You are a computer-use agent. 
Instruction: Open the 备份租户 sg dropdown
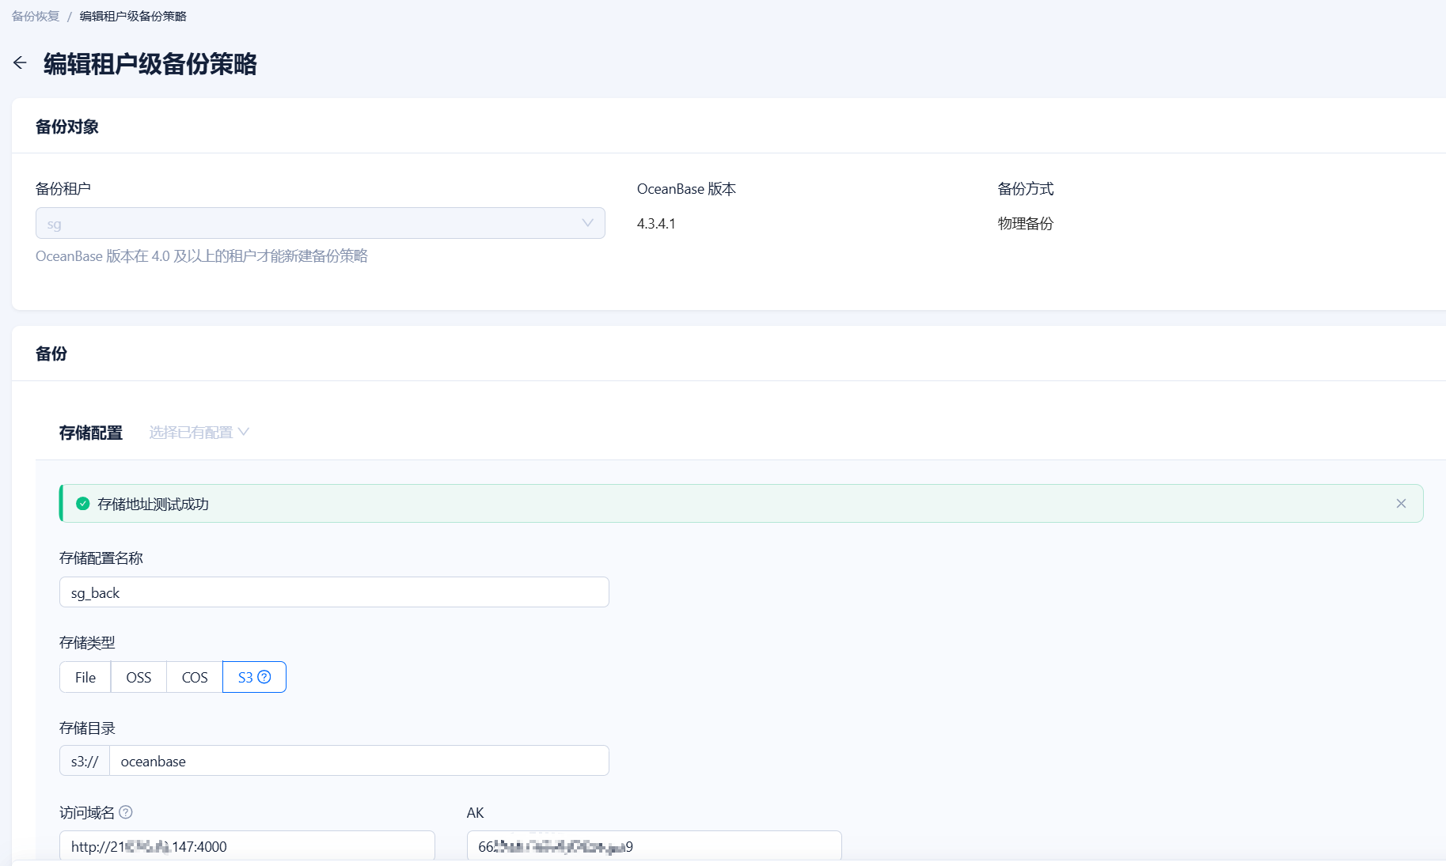click(321, 223)
